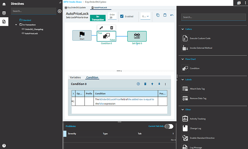
Task: Edit Condition 0 node with pencil icon
Action: (101, 28)
